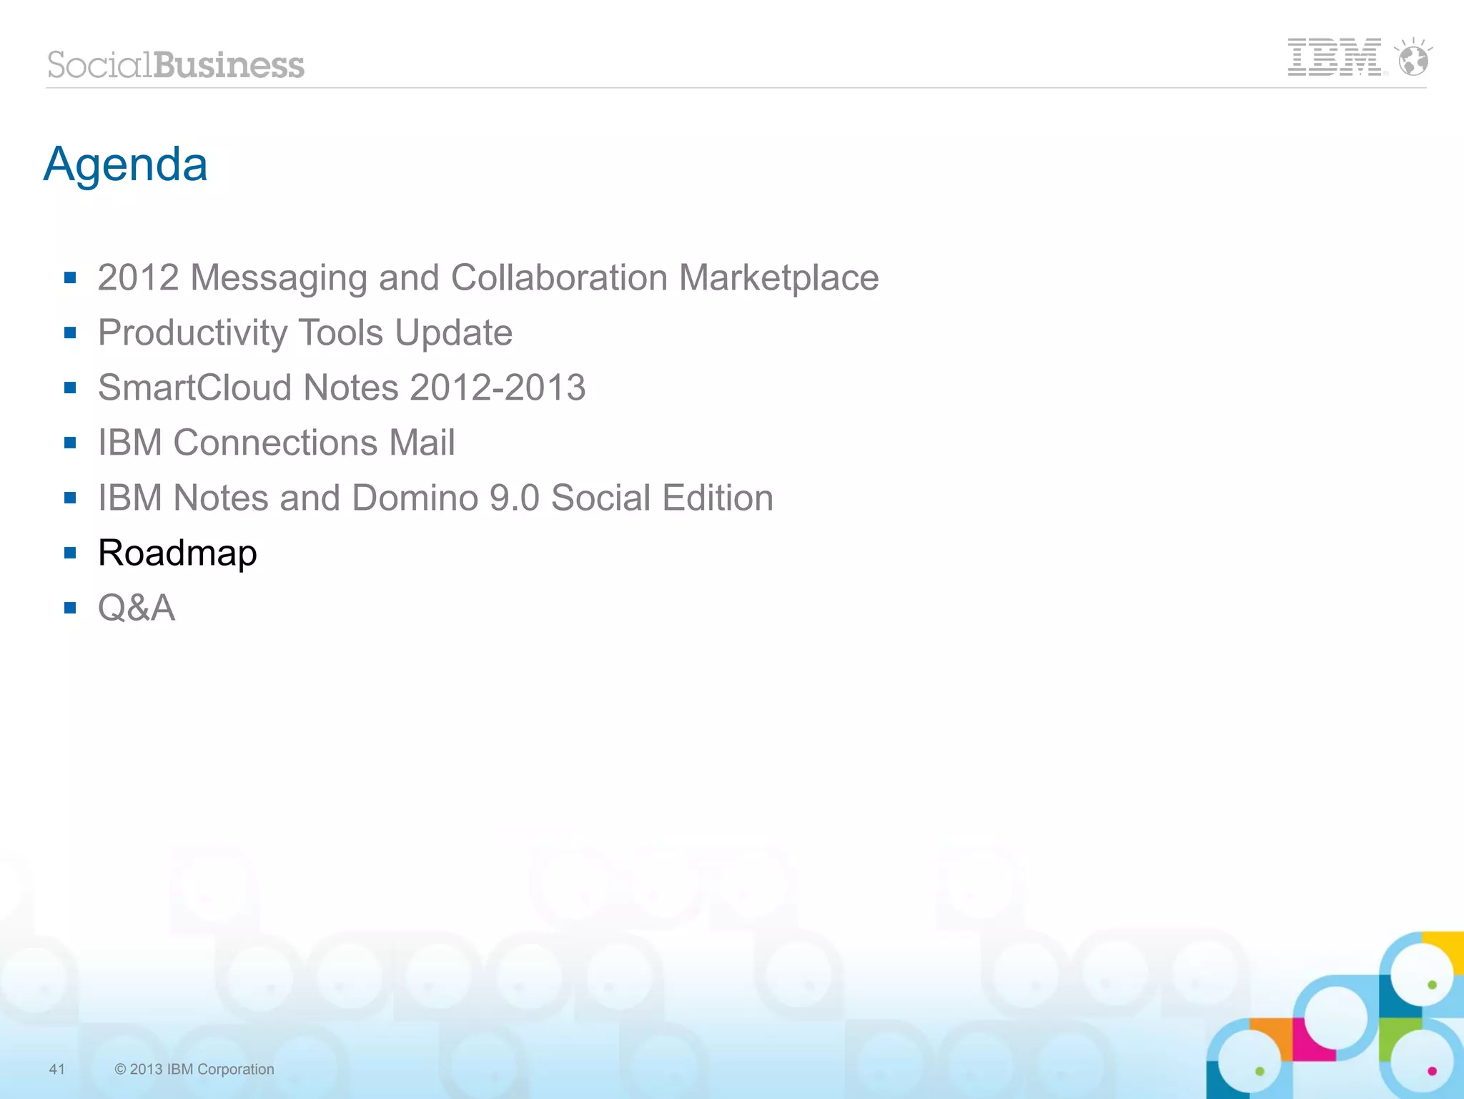The height and width of the screenshot is (1099, 1464).
Task: Click the '© 2013 IBM Corporation' footer
Action: click(194, 1069)
